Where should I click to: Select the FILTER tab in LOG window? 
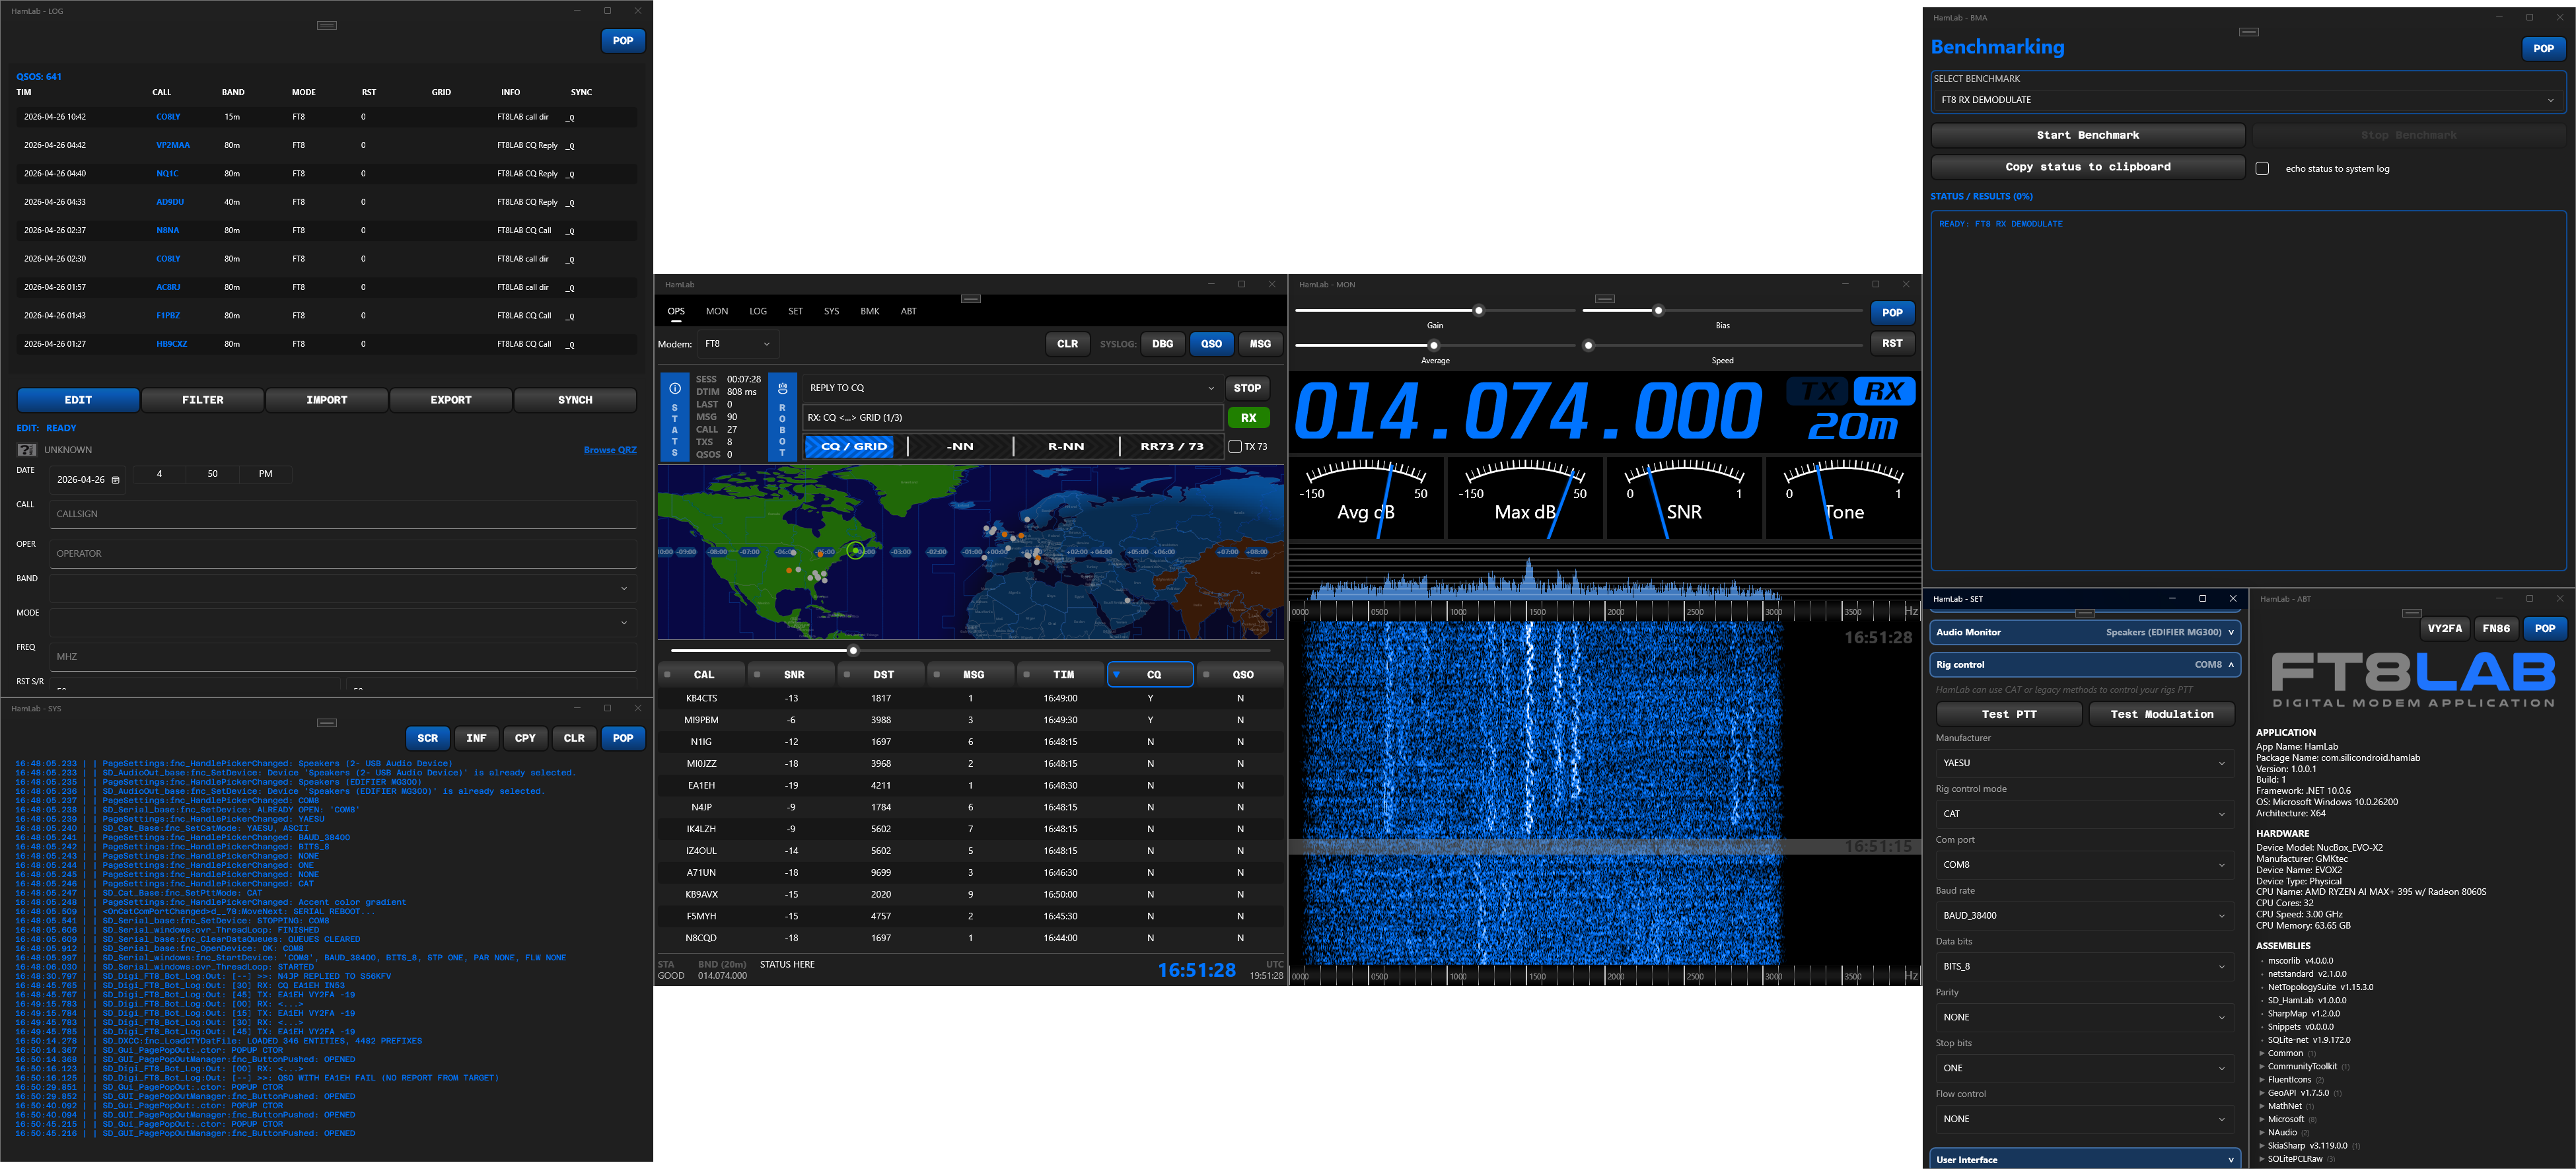click(x=203, y=400)
